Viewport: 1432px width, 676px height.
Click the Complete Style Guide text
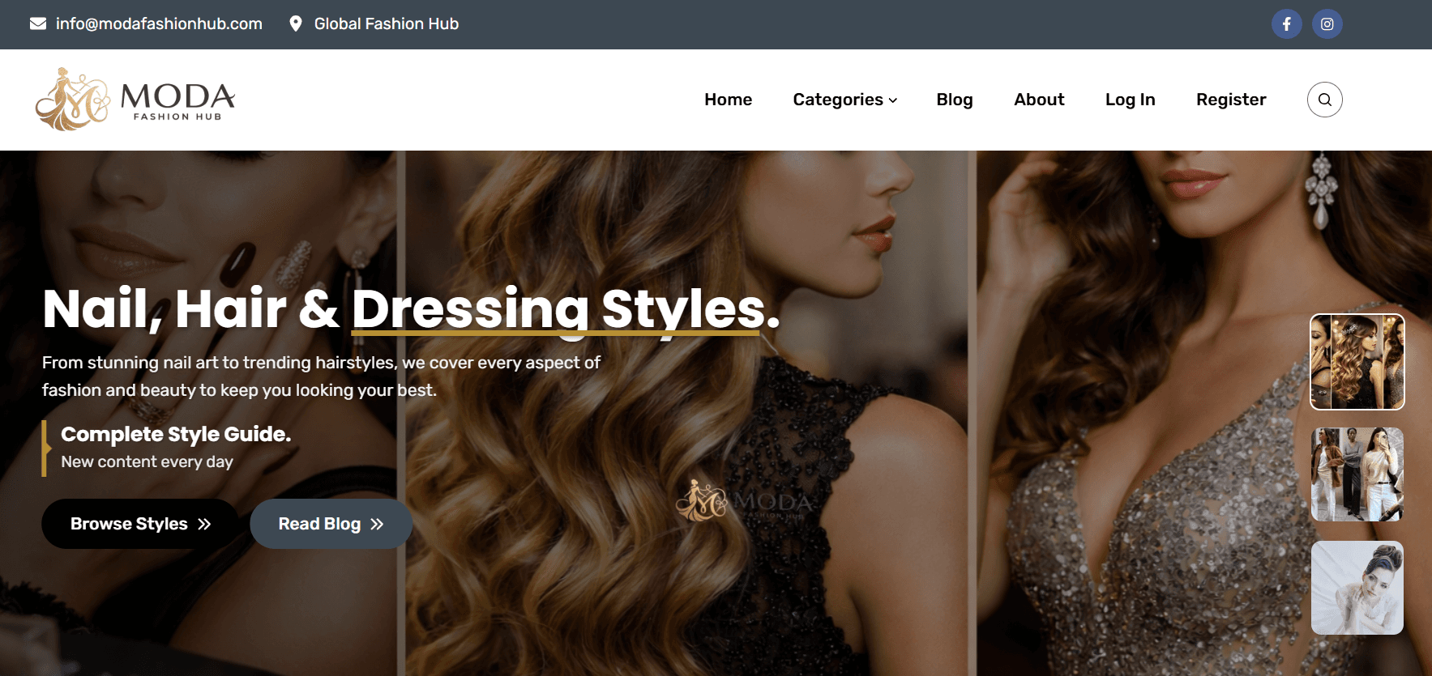point(176,434)
